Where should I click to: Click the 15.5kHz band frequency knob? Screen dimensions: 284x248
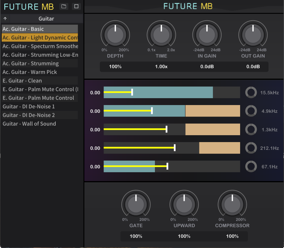point(251,92)
